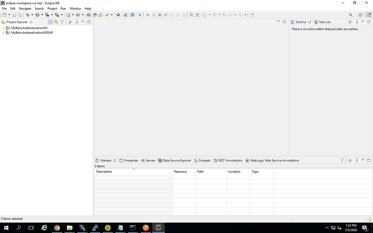This screenshot has height=233, width=373.
Task: Expand the MyBasicAuthenticationWS project
Action: tap(3, 28)
